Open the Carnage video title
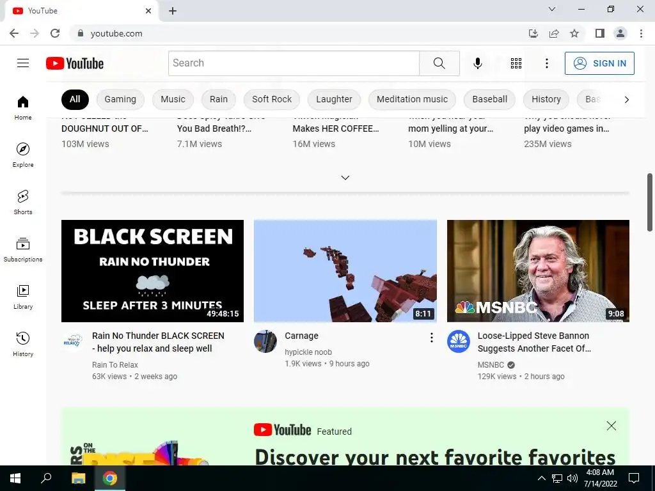The height and width of the screenshot is (491, 655). click(302, 336)
